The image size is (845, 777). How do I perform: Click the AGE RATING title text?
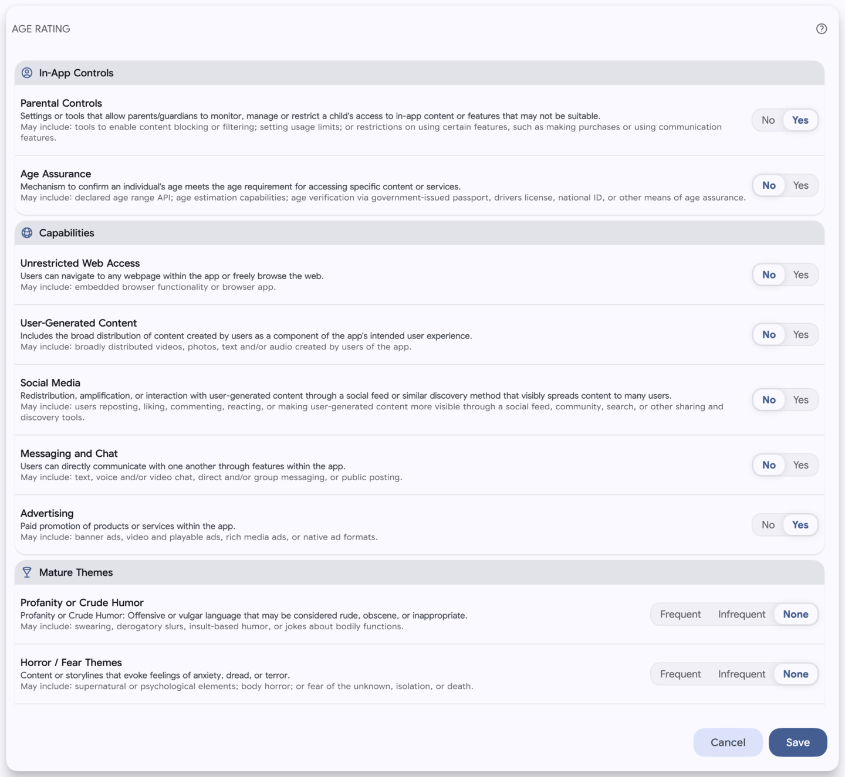[x=41, y=29]
